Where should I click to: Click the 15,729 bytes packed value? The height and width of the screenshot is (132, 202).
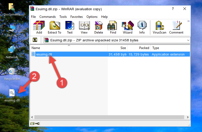pos(139,54)
